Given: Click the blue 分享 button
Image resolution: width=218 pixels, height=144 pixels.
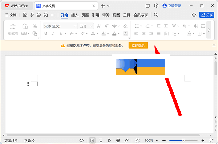Looking at the screenshot, I should coord(207,15).
